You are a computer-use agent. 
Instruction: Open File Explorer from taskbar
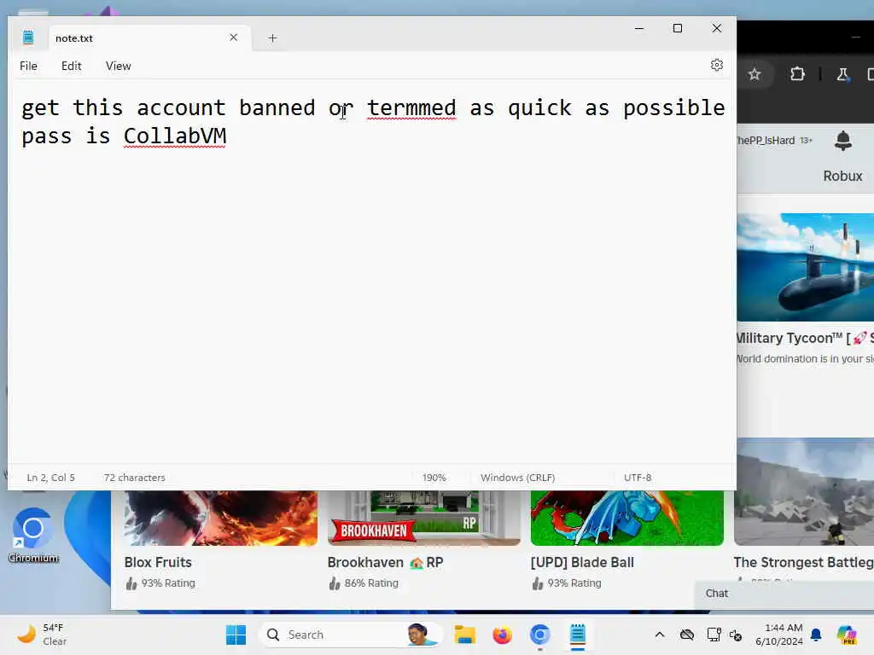[x=464, y=635]
